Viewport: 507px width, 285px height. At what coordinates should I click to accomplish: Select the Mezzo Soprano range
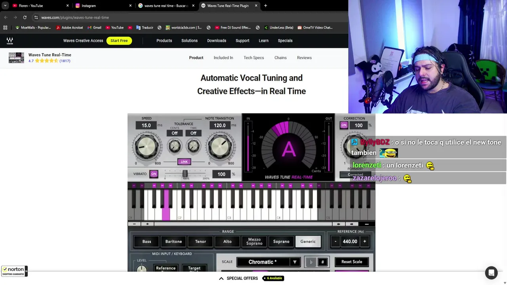click(254, 241)
